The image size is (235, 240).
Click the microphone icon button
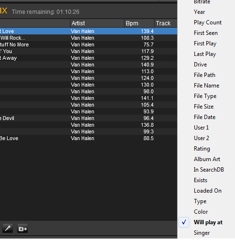click(8, 229)
